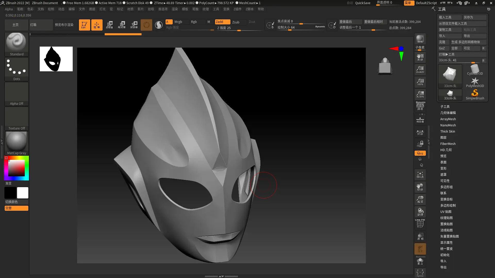Expand the Thick Skin subpalette
The height and width of the screenshot is (278, 495).
[448, 131]
